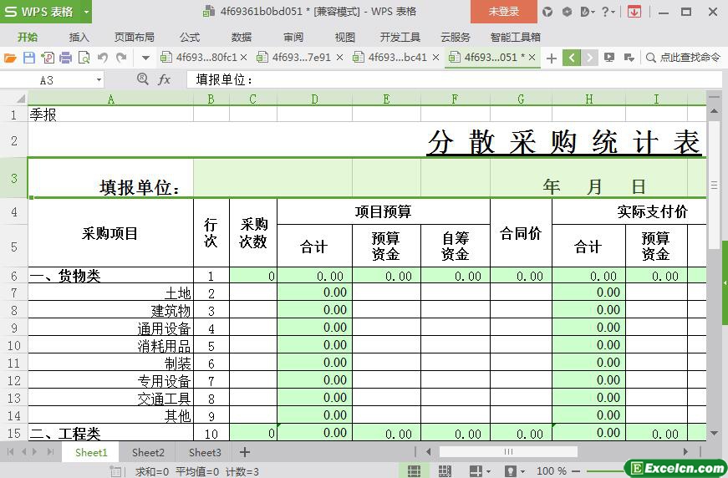Click the Redo arrow icon
The height and width of the screenshot is (478, 728).
[x=121, y=58]
